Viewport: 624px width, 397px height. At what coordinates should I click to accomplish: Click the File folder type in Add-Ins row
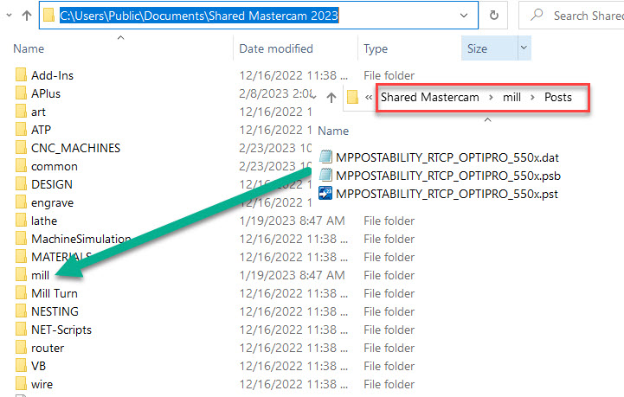click(x=389, y=75)
